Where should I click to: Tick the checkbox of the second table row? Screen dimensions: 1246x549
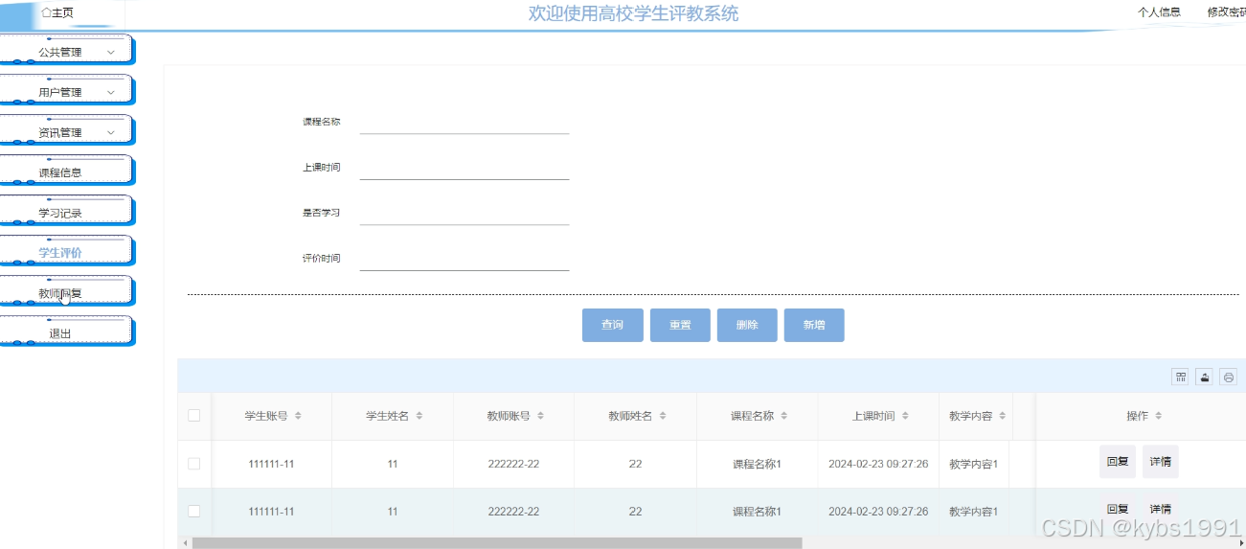pos(194,512)
